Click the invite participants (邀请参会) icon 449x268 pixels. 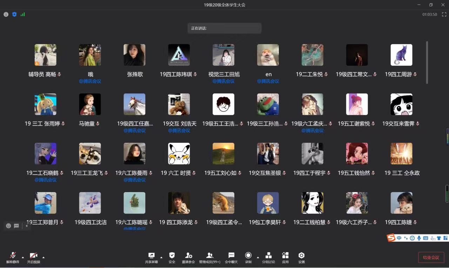pos(189,257)
